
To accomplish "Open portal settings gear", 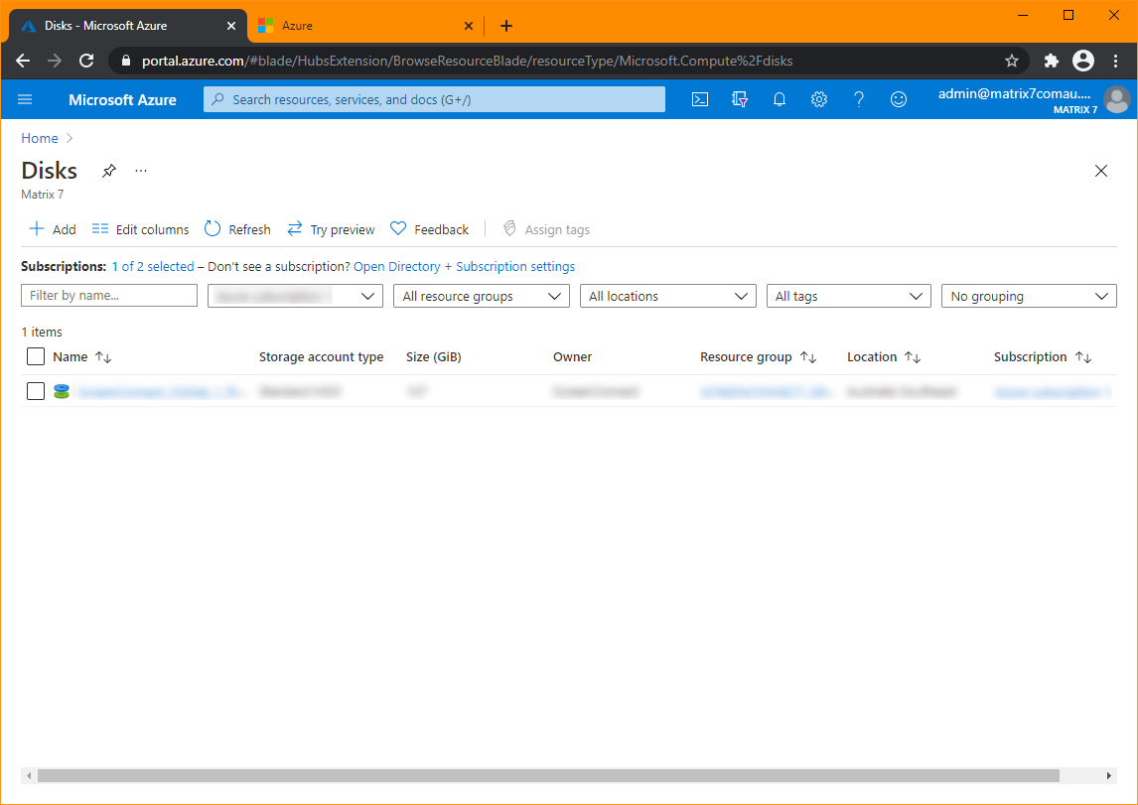I will (818, 99).
